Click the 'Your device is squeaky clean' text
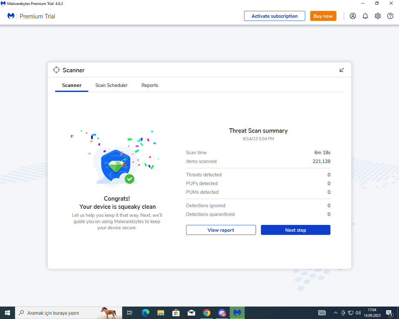 coord(118,207)
